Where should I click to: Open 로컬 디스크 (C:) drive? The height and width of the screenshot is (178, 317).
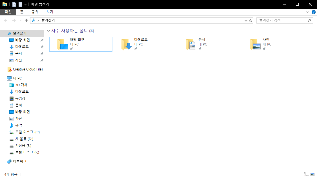27,132
